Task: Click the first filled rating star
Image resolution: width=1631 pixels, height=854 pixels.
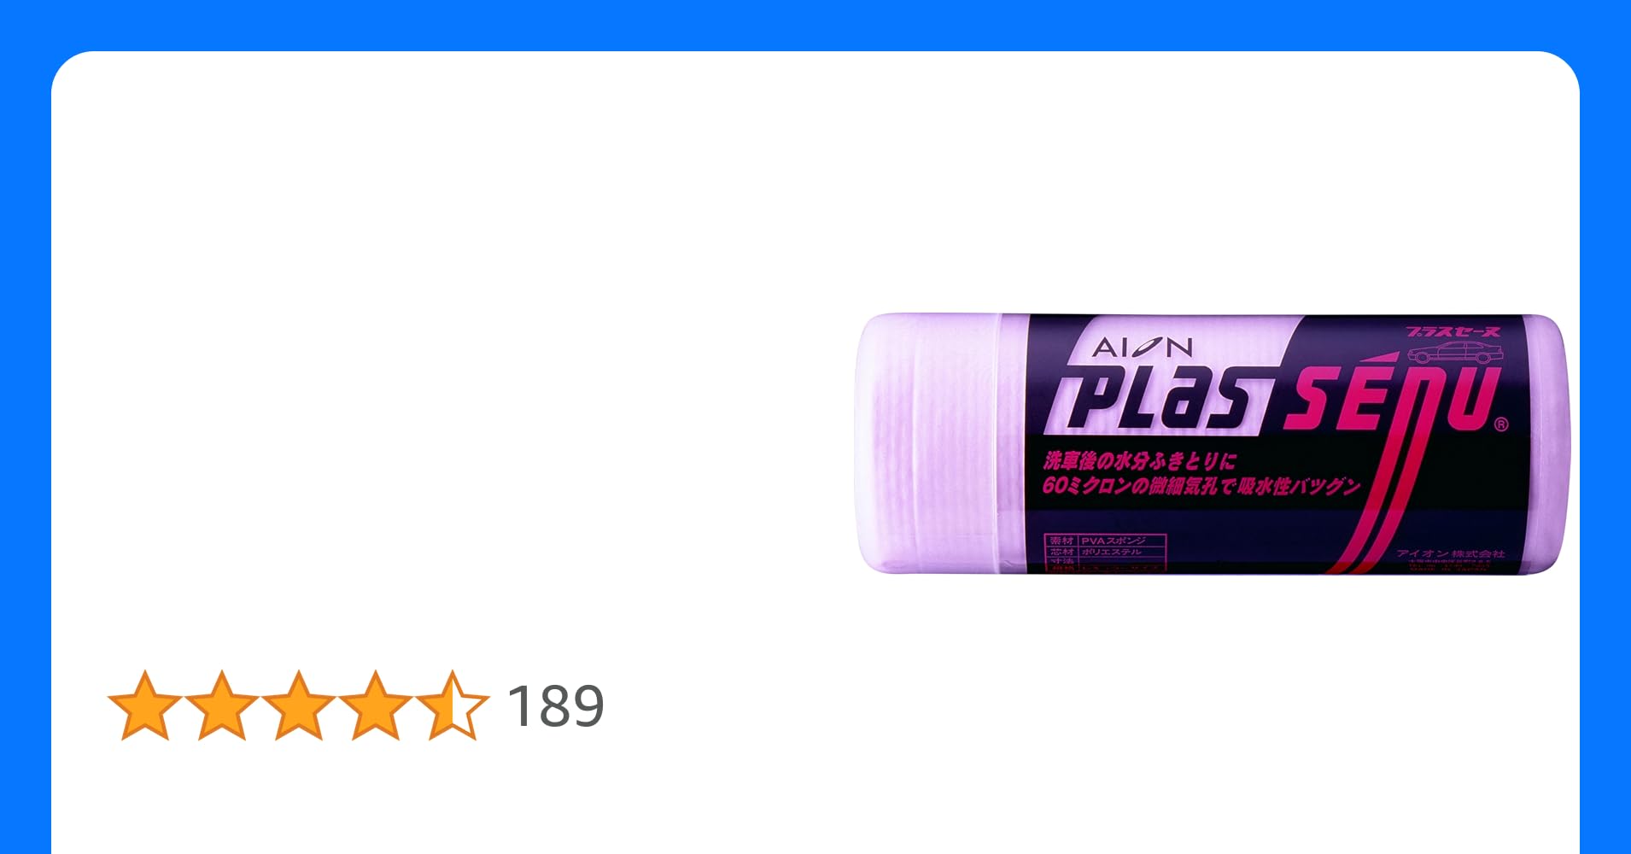Action: (x=145, y=705)
